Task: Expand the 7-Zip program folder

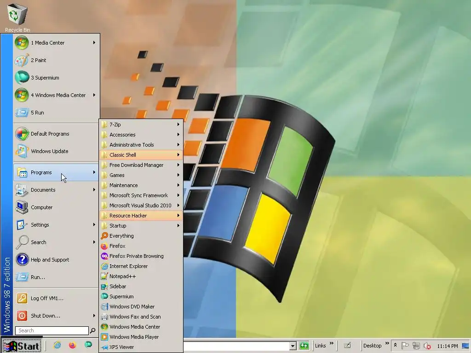Action: click(x=141, y=124)
